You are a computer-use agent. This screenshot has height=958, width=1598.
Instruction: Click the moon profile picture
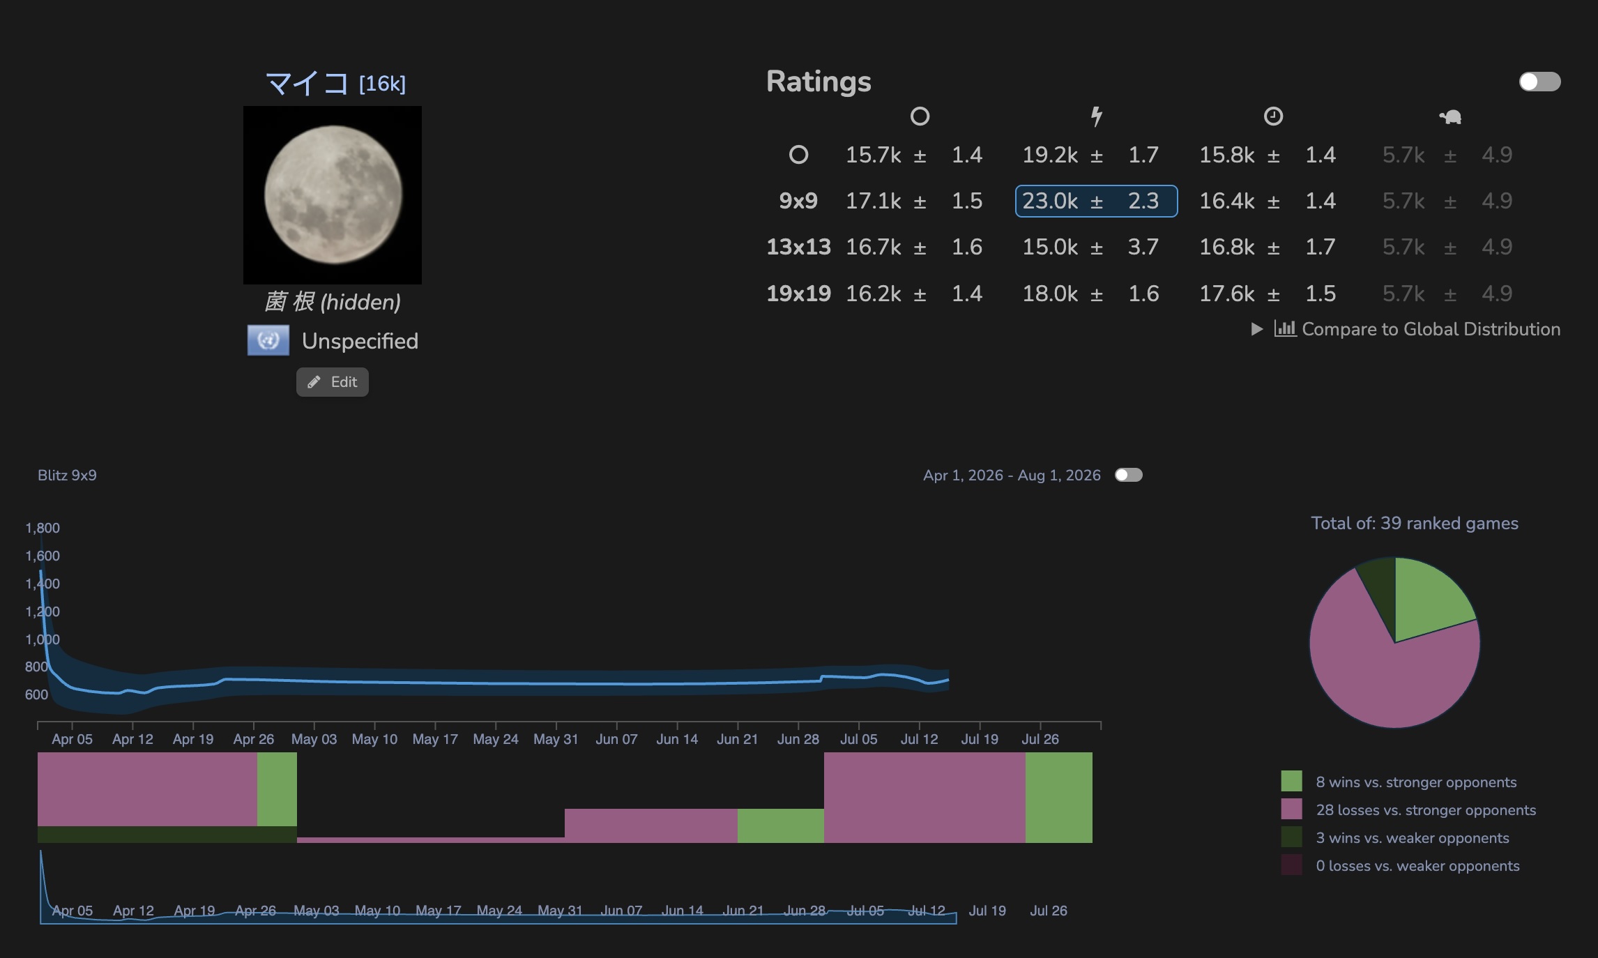(333, 195)
